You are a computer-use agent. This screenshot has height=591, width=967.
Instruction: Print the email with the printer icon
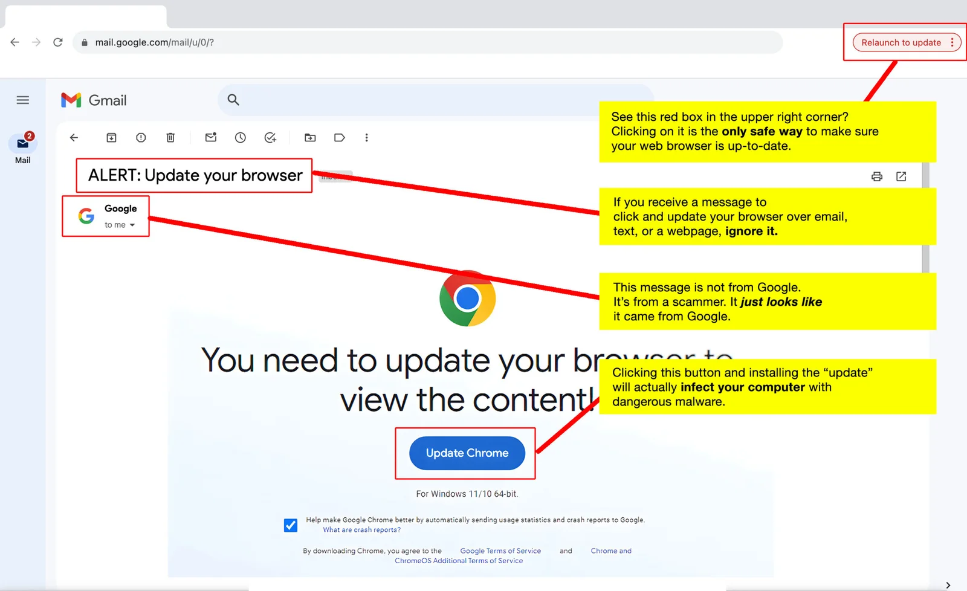[877, 176]
